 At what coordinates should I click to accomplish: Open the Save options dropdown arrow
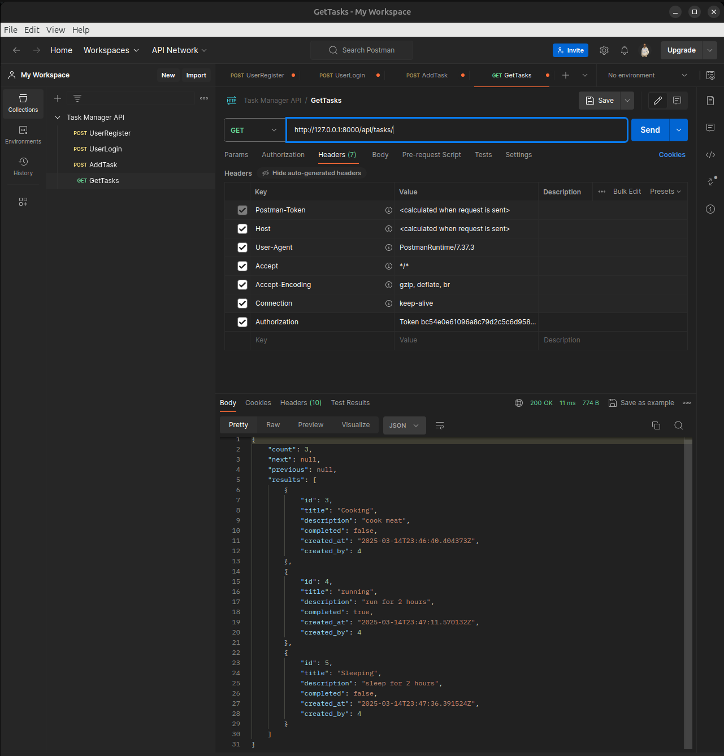627,101
